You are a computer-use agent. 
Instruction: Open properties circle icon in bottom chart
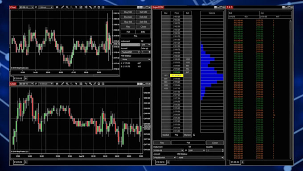point(99,83)
